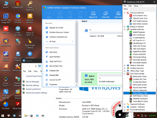Click the taskbar volume speaker icon
The height and width of the screenshot is (118, 157).
[x=146, y=116]
